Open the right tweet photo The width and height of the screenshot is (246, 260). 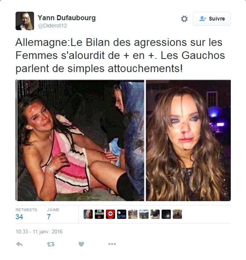(189, 140)
